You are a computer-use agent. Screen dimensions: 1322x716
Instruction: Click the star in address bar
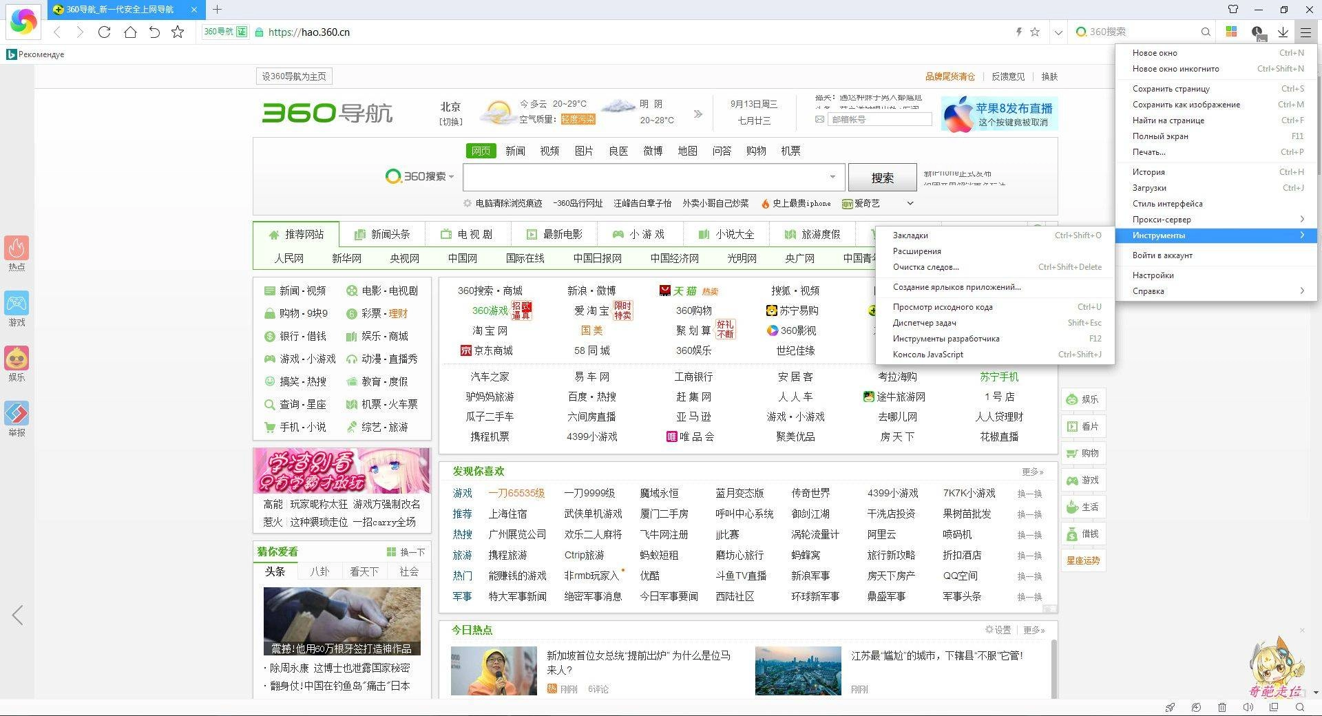click(1034, 32)
